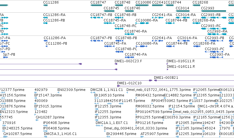Open the CG18746-PA protein label

coord(136,55)
